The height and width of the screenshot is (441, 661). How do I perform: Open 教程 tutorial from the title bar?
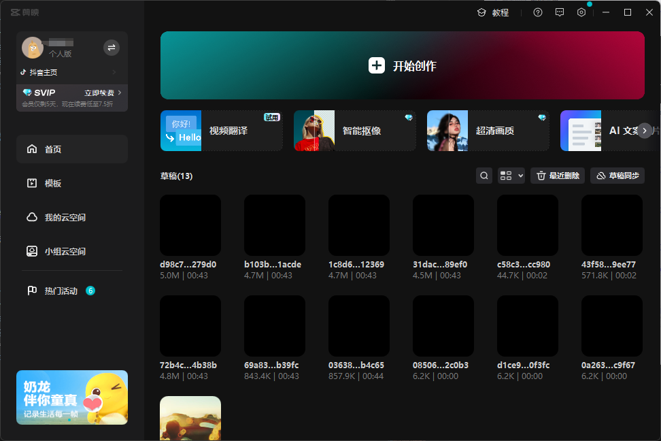(493, 12)
